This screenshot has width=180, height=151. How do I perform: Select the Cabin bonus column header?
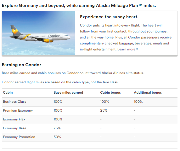pos(110,92)
